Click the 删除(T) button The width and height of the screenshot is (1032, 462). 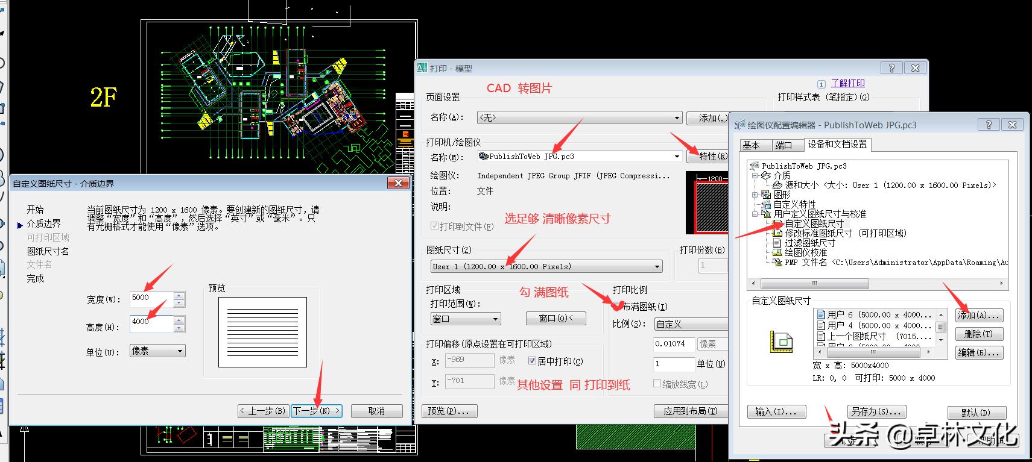pyautogui.click(x=980, y=334)
